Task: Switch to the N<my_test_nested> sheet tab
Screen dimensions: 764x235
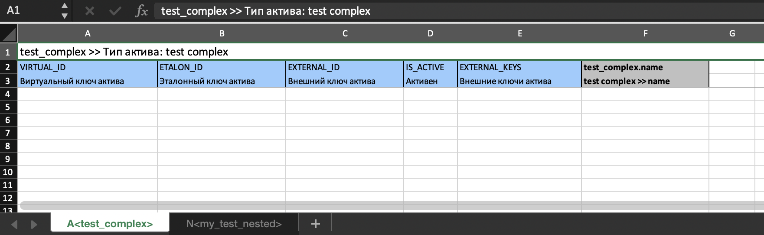Action: [x=234, y=224]
